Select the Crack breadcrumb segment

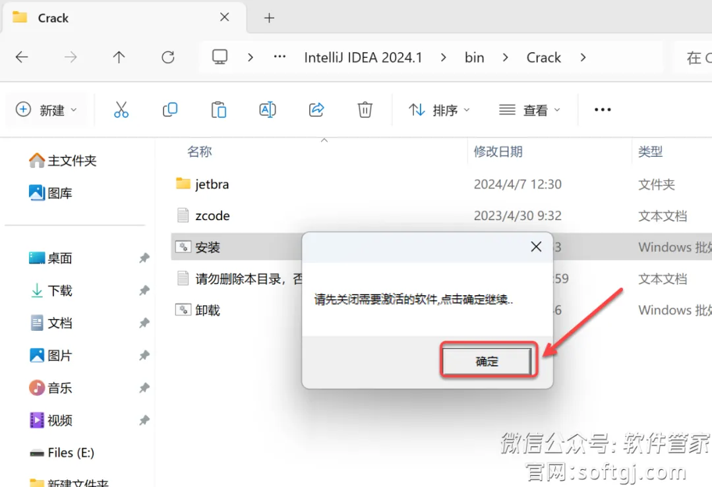(543, 57)
